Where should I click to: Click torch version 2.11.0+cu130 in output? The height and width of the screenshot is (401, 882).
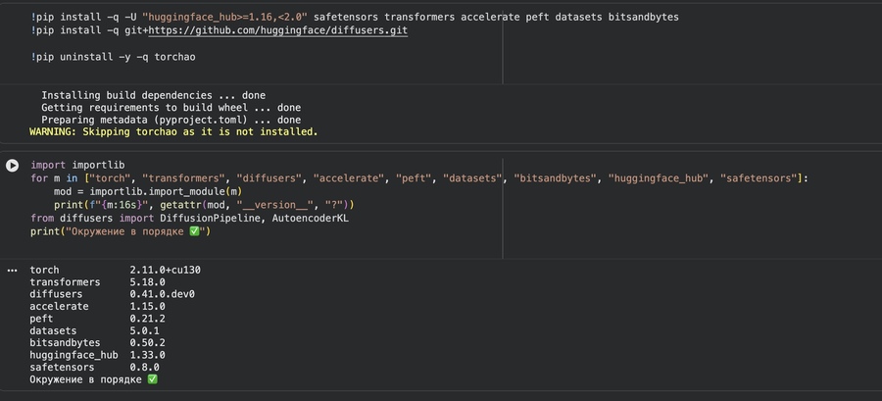165,270
